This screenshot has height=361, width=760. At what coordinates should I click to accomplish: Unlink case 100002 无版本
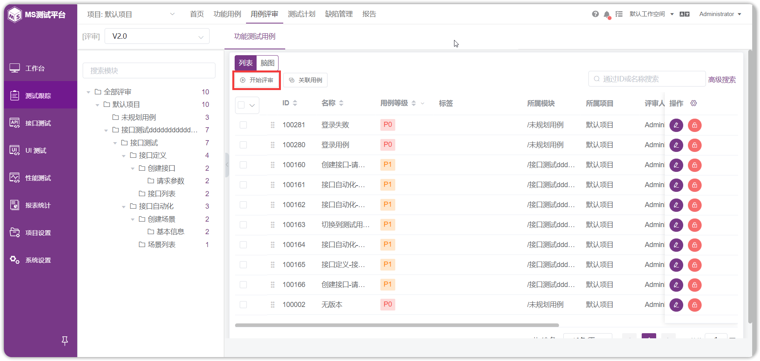coord(695,305)
